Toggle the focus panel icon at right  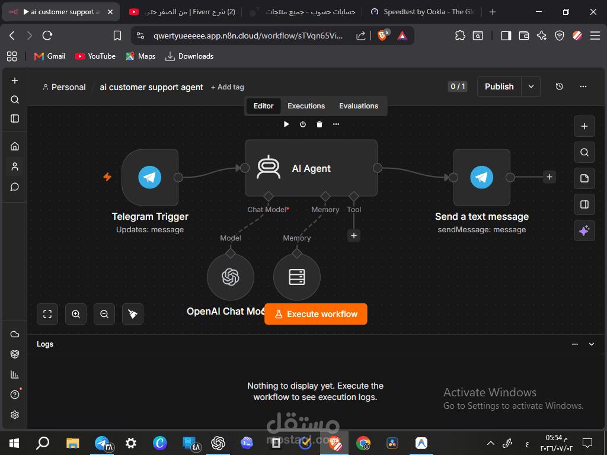click(584, 204)
